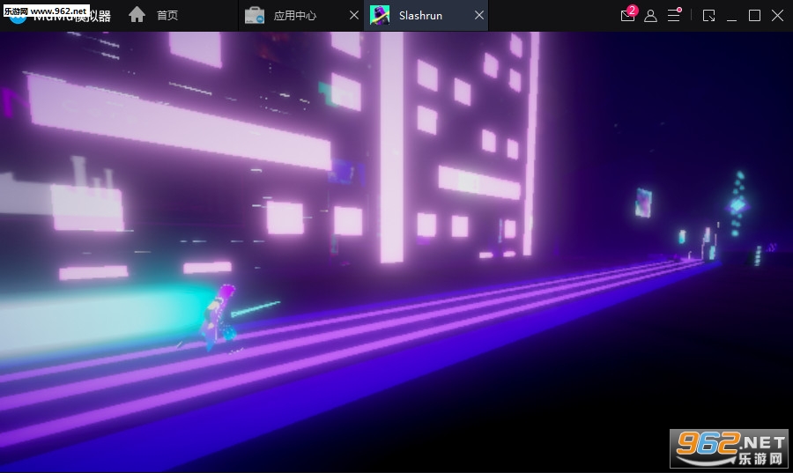
Task: Select the Slashrun tab title
Action: (420, 16)
